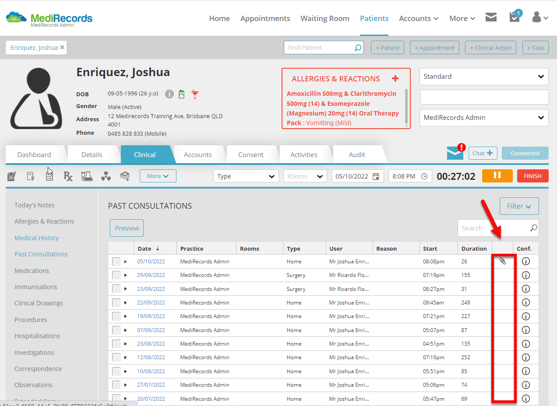Click the observations chart clipboard icon
Viewport: 557px width, 406px height.
(x=49, y=176)
